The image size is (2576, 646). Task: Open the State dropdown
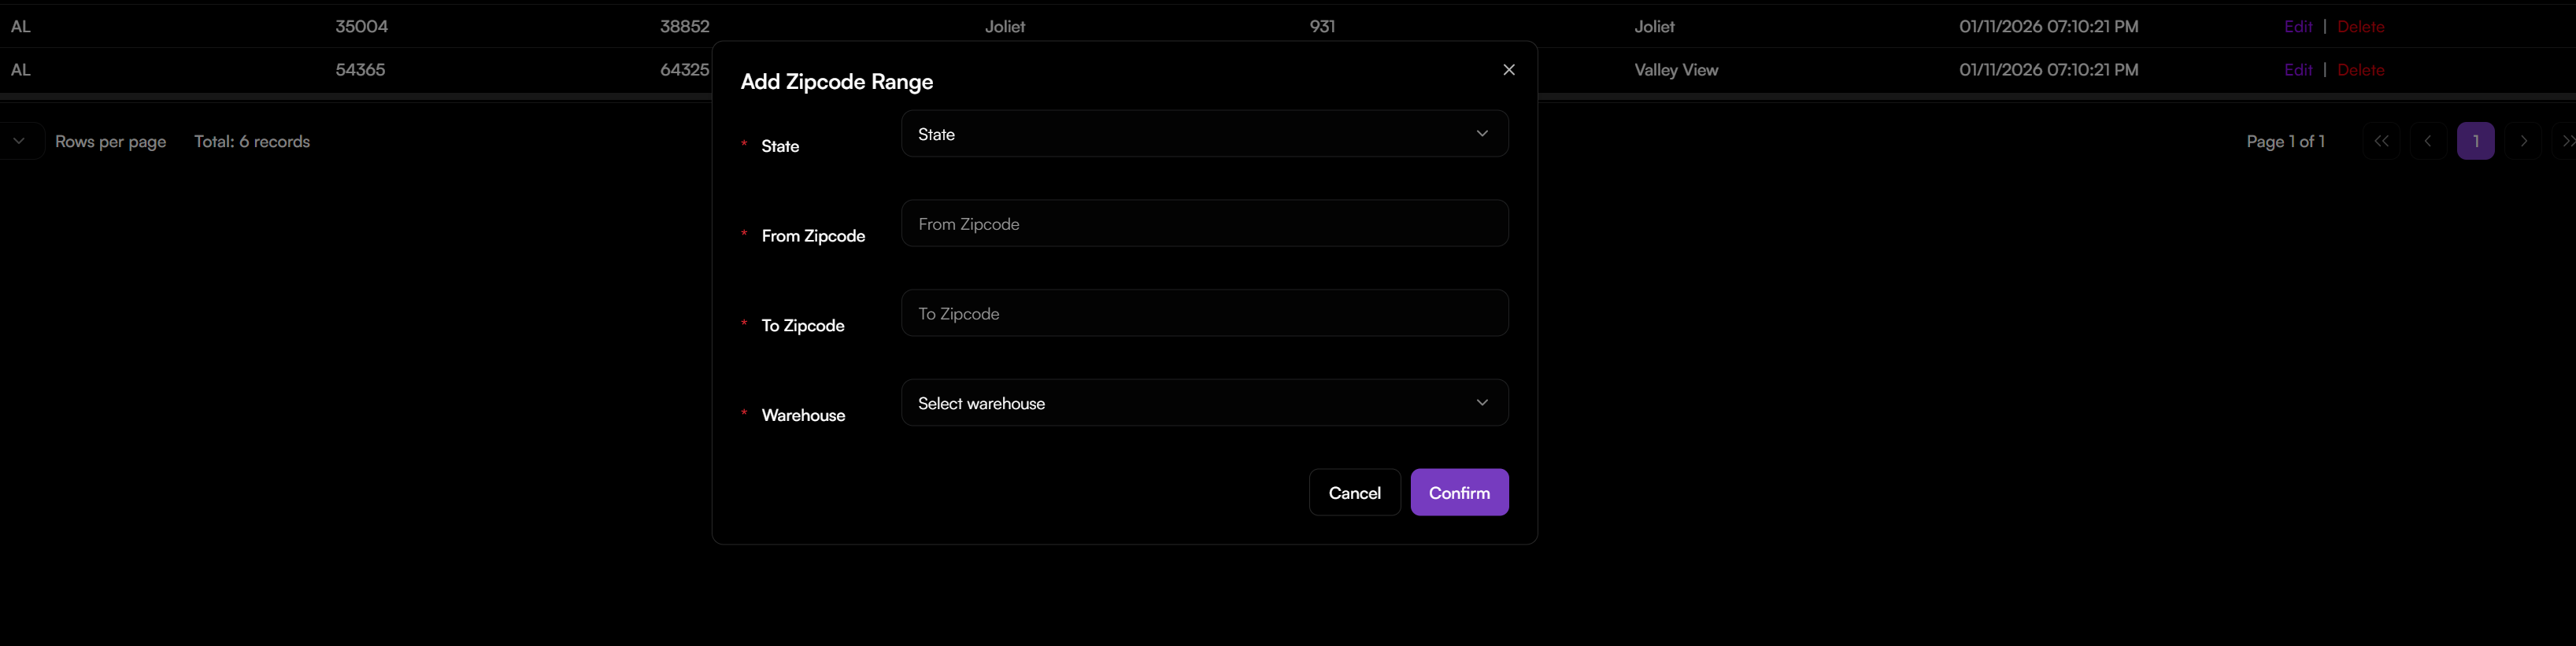[x=1204, y=134]
